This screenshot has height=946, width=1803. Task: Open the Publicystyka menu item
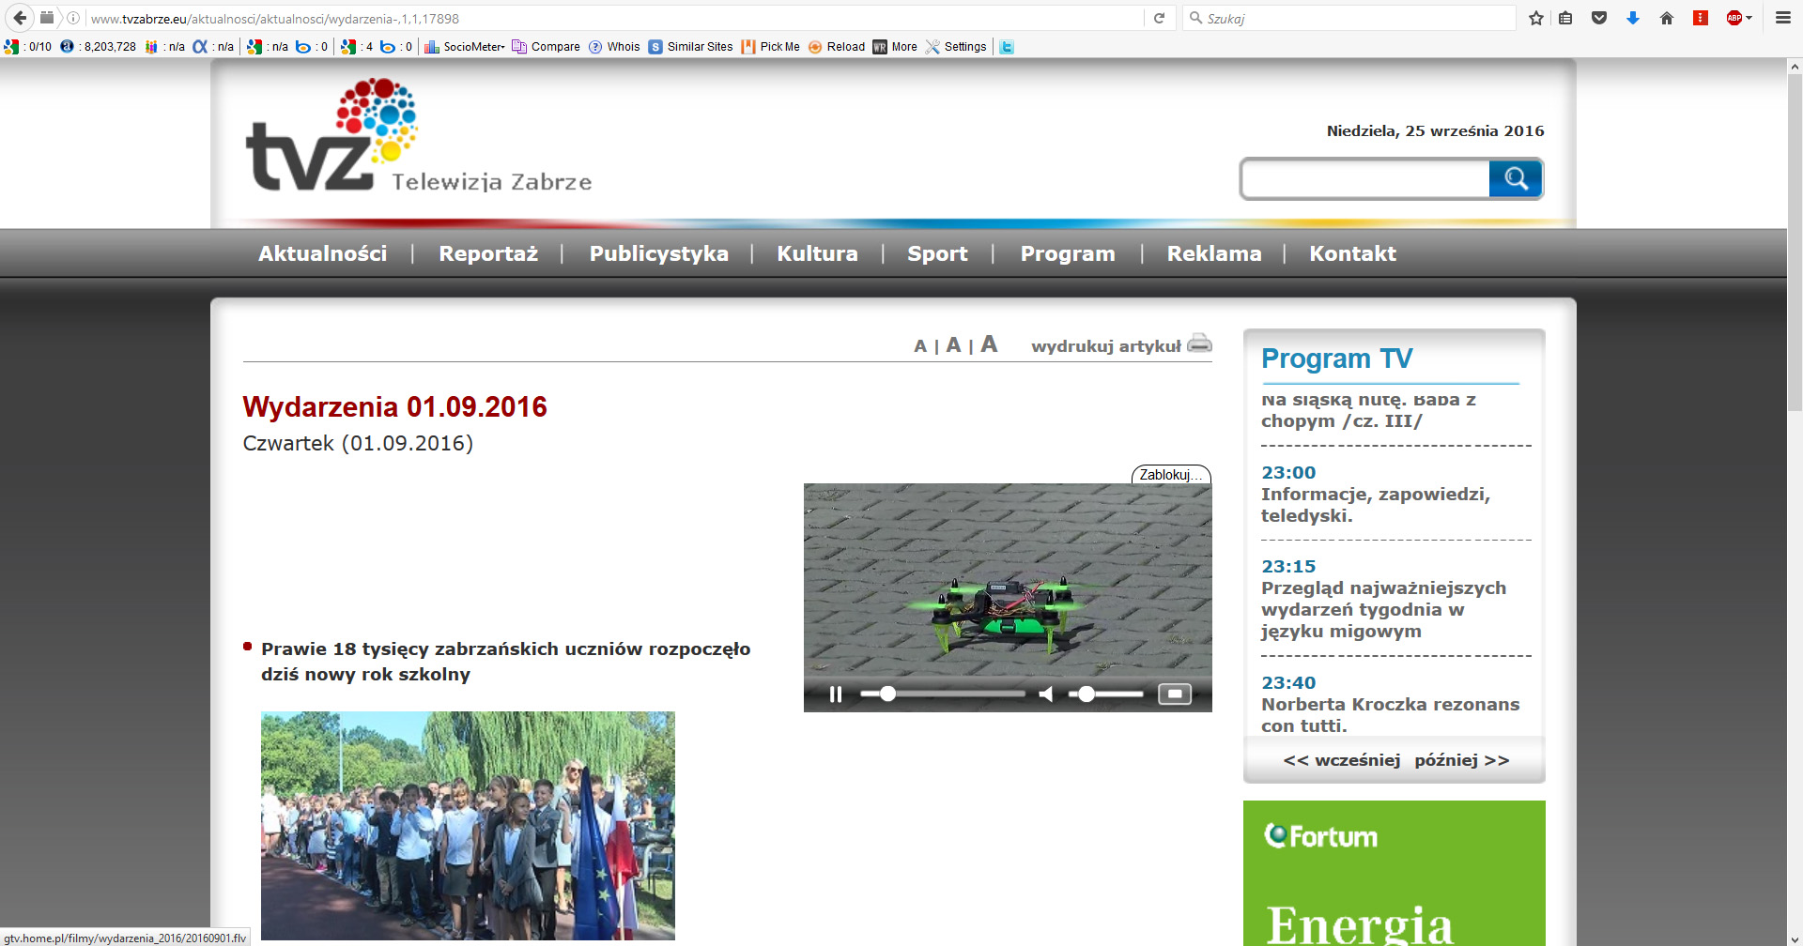(x=659, y=253)
